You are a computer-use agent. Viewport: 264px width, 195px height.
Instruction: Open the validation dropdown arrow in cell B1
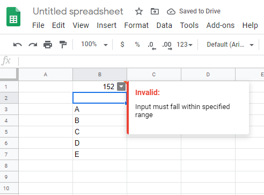coord(121,86)
